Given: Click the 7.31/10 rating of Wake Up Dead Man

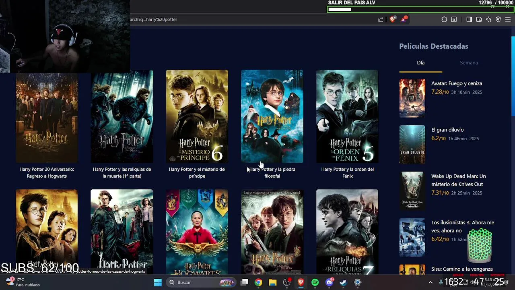Looking at the screenshot, I should [440, 193].
